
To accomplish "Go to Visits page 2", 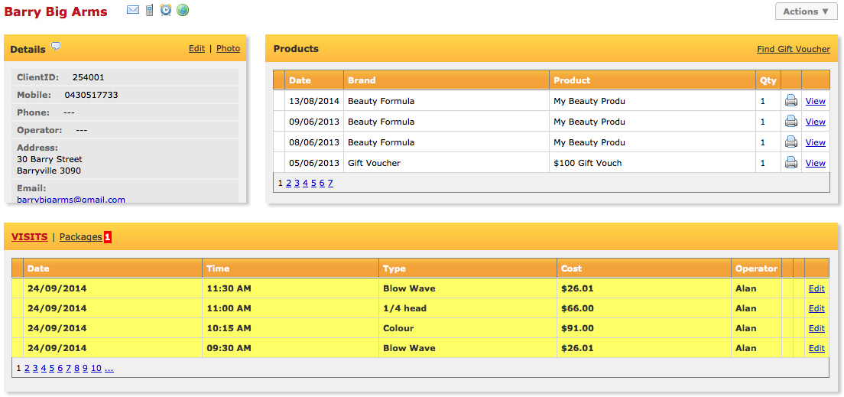I will tap(27, 369).
